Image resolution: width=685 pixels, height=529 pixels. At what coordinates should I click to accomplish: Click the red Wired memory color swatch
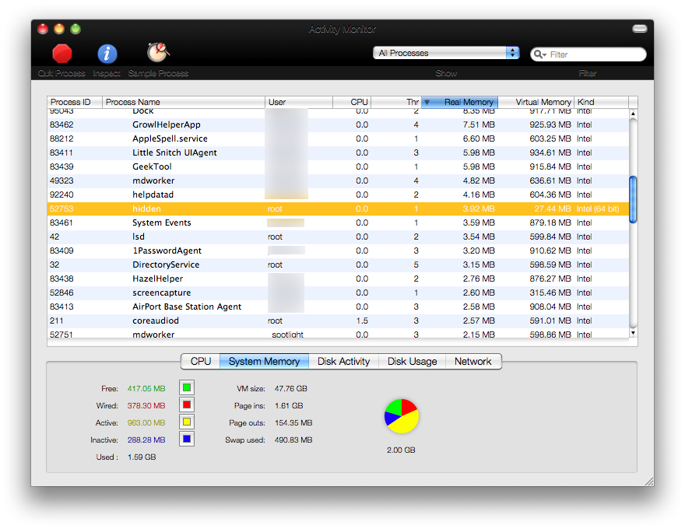tap(187, 405)
